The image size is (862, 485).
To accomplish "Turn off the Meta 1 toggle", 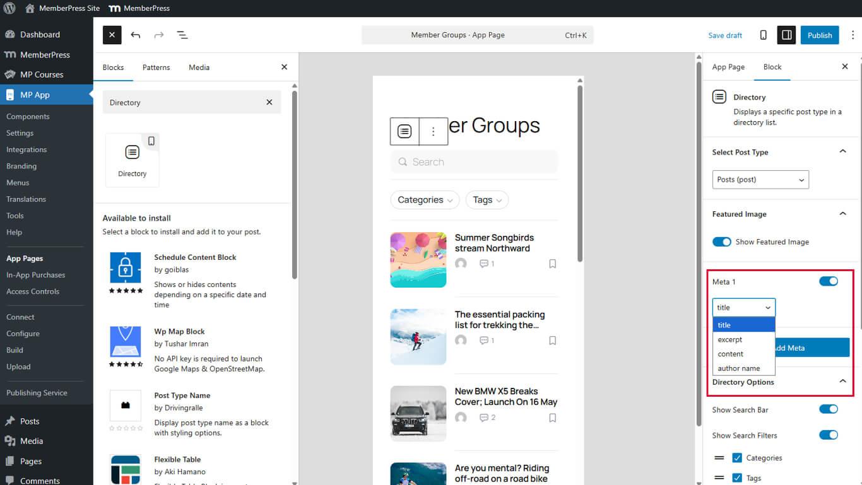I will [x=828, y=281].
